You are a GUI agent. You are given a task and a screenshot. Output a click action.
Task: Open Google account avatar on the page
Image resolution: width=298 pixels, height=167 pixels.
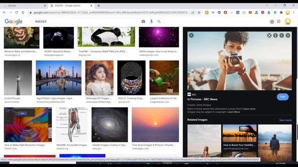coord(288,21)
